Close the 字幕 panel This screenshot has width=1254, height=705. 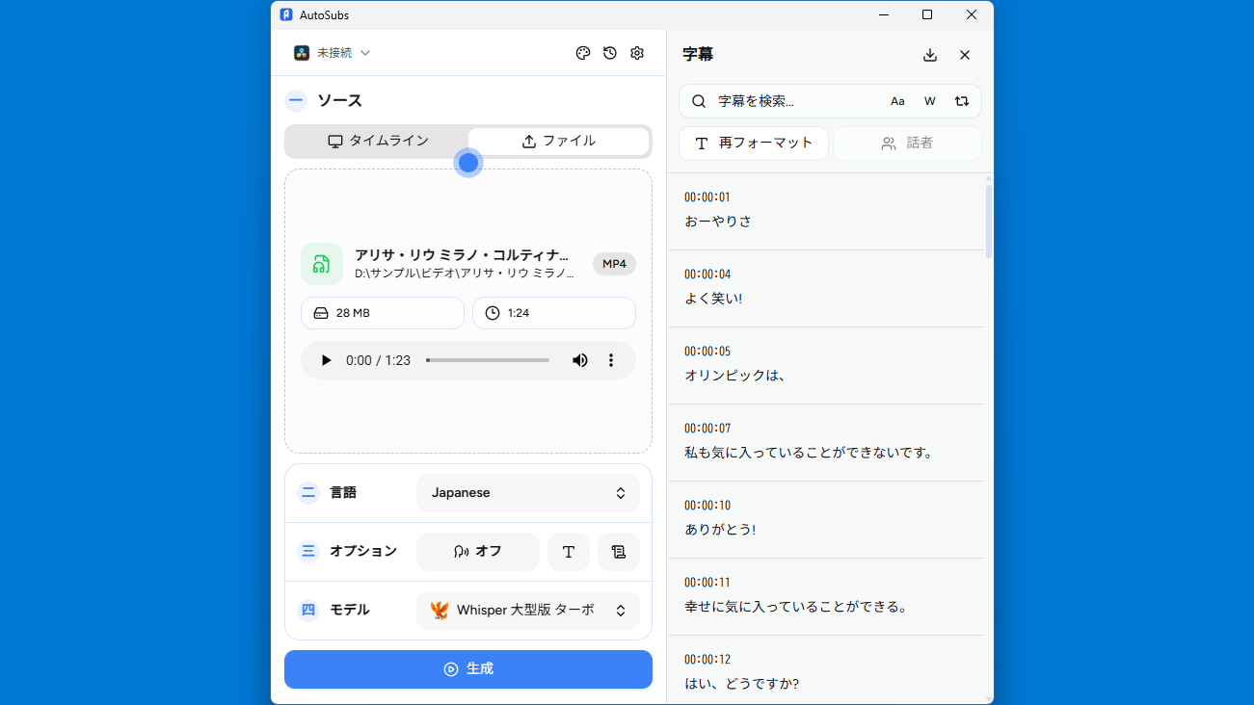point(965,55)
